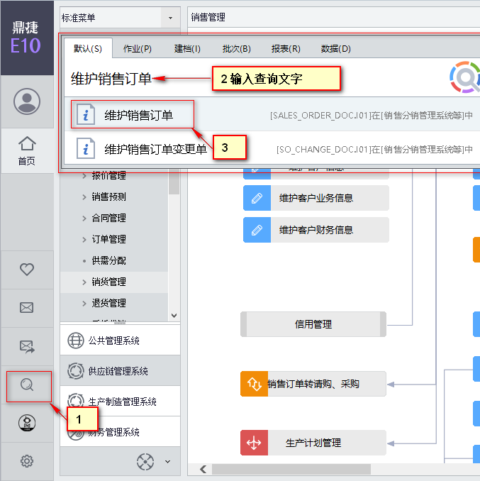Screen dimensions: 480x481
Task: Open favorites heart icon in sidebar
Action: coord(27,270)
